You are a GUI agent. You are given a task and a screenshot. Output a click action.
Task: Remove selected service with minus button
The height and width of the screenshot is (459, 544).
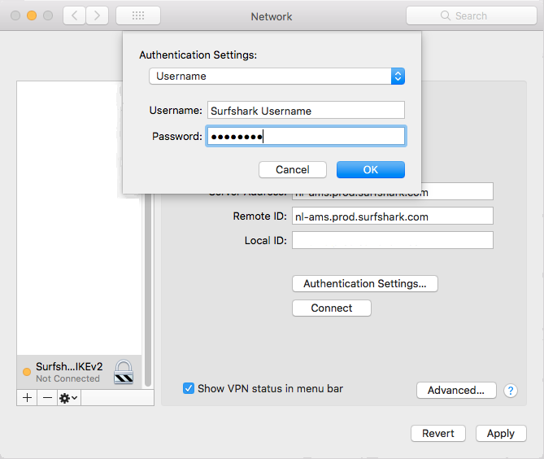[x=47, y=397]
